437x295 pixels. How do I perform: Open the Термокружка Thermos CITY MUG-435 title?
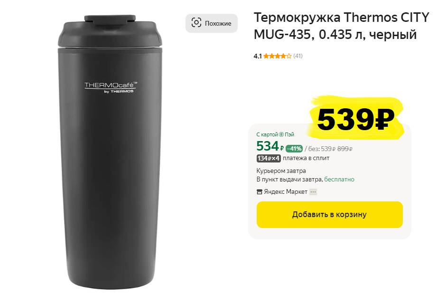[342, 26]
